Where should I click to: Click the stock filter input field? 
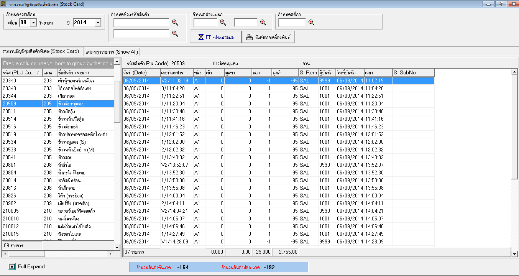point(292,22)
